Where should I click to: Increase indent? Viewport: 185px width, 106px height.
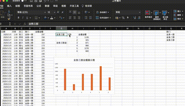[x=90, y=18]
